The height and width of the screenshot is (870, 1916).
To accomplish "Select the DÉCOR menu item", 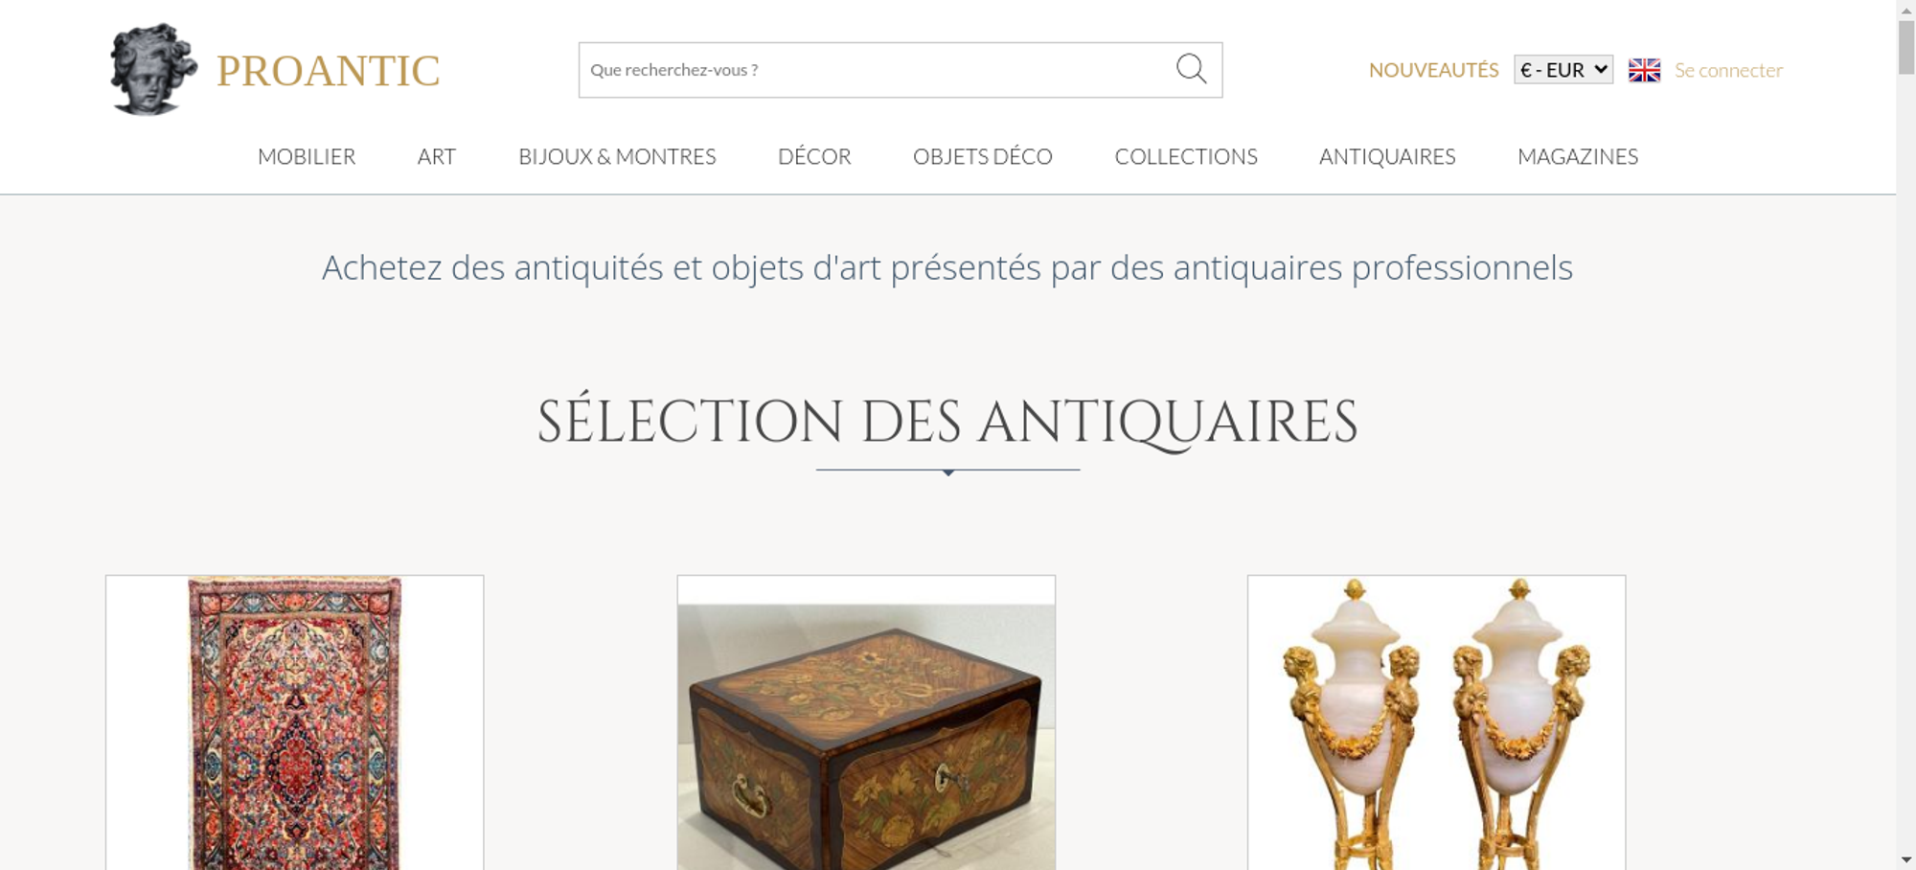I will (814, 156).
